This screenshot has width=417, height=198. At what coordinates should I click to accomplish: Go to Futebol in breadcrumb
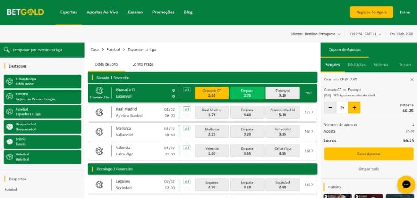(x=114, y=49)
